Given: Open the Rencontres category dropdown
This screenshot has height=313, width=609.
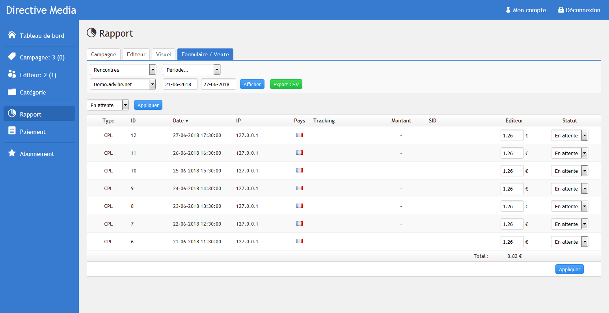Looking at the screenshot, I should click(123, 70).
